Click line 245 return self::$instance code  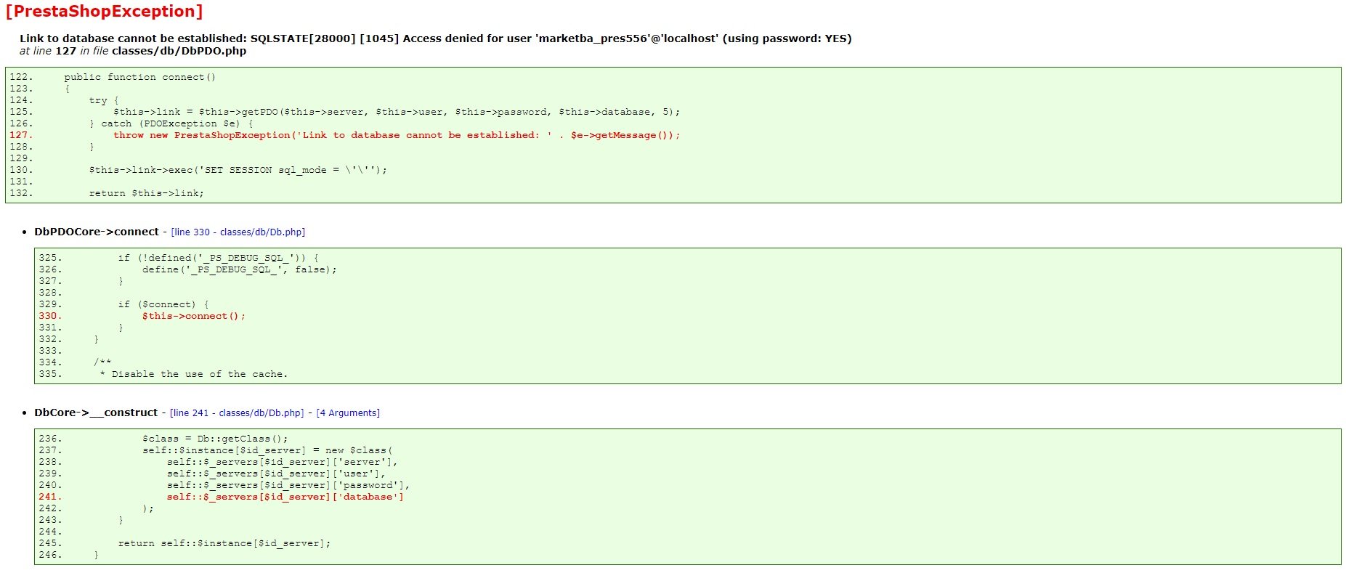(x=224, y=543)
